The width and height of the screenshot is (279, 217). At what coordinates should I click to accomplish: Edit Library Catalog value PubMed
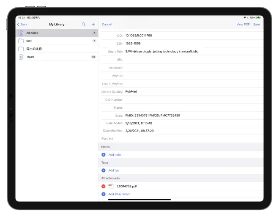pyautogui.click(x=194, y=91)
